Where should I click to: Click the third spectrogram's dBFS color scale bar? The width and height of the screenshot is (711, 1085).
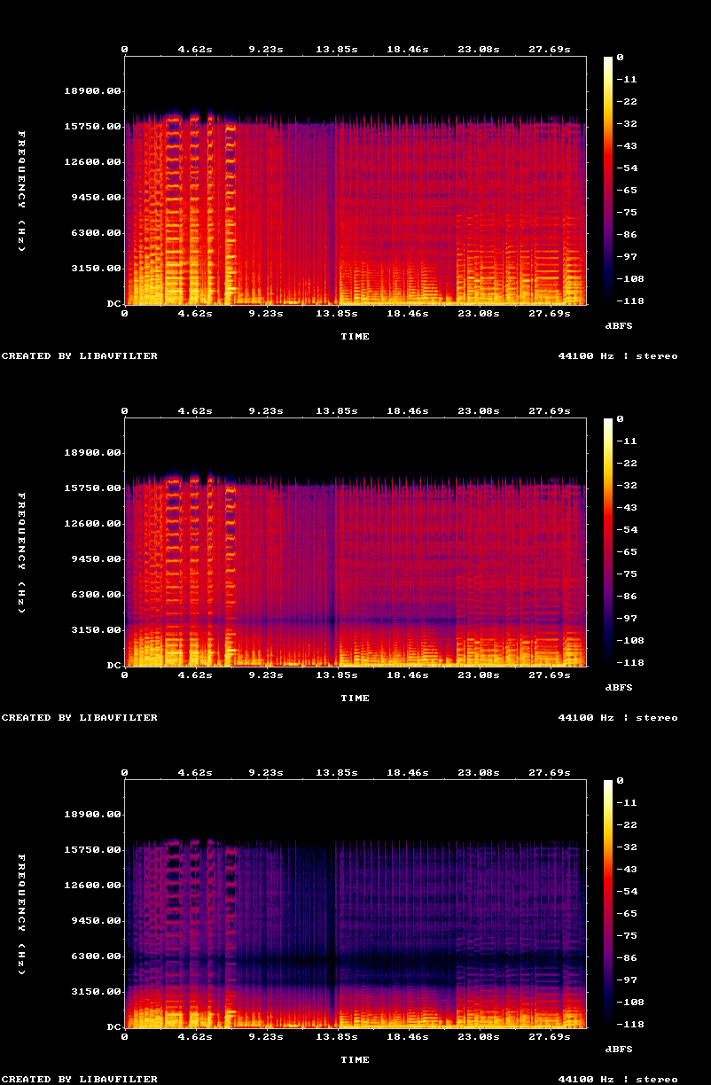[x=608, y=903]
